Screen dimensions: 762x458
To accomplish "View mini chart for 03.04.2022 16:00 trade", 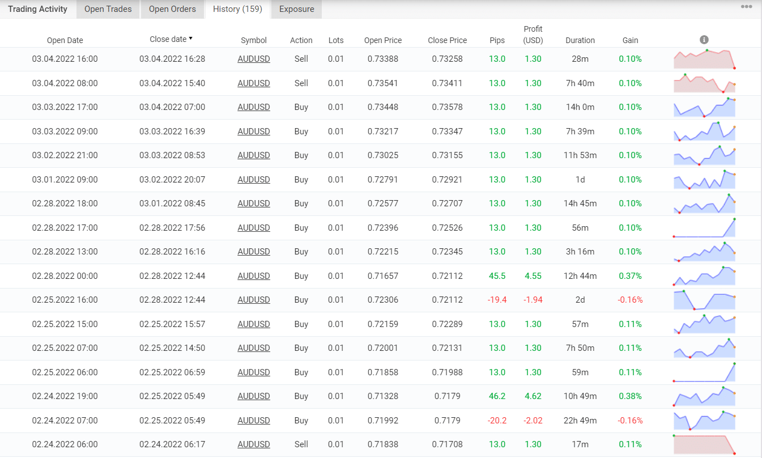I will 704,59.
